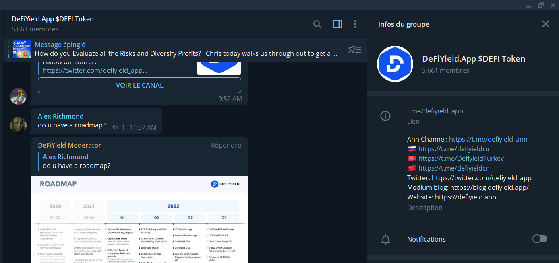Toggle the side panel layout icon
This screenshot has height=263, width=559.
(x=337, y=25)
